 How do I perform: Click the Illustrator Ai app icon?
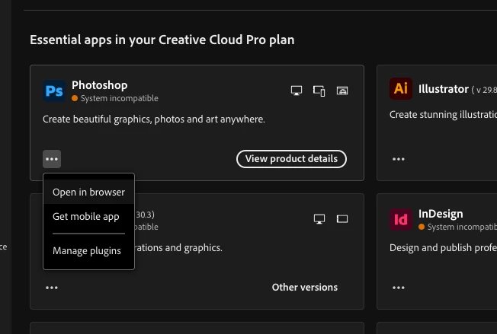(401, 88)
